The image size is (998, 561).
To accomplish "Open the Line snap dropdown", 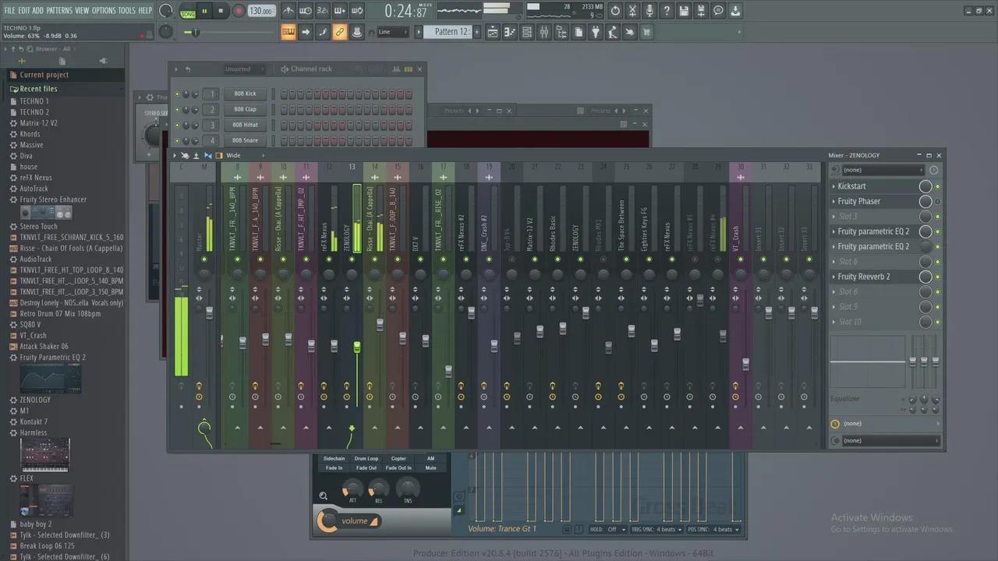I will pyautogui.click(x=392, y=32).
